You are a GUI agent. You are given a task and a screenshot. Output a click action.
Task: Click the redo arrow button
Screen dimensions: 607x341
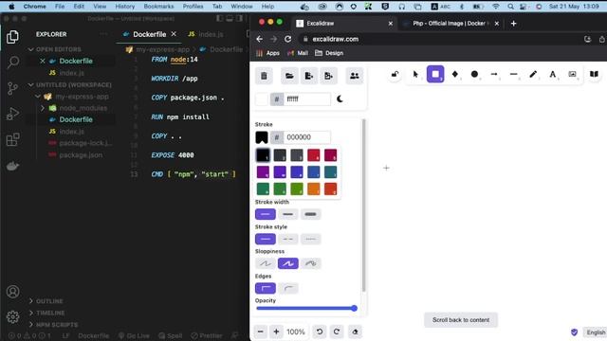[x=337, y=332]
